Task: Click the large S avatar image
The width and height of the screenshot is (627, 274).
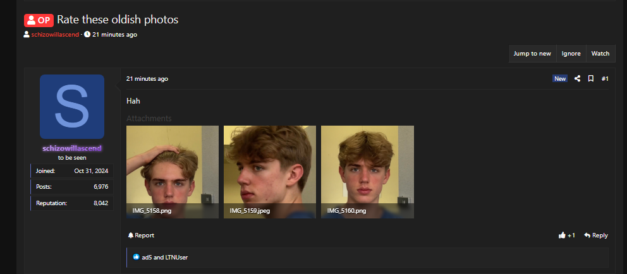Action: point(72,107)
